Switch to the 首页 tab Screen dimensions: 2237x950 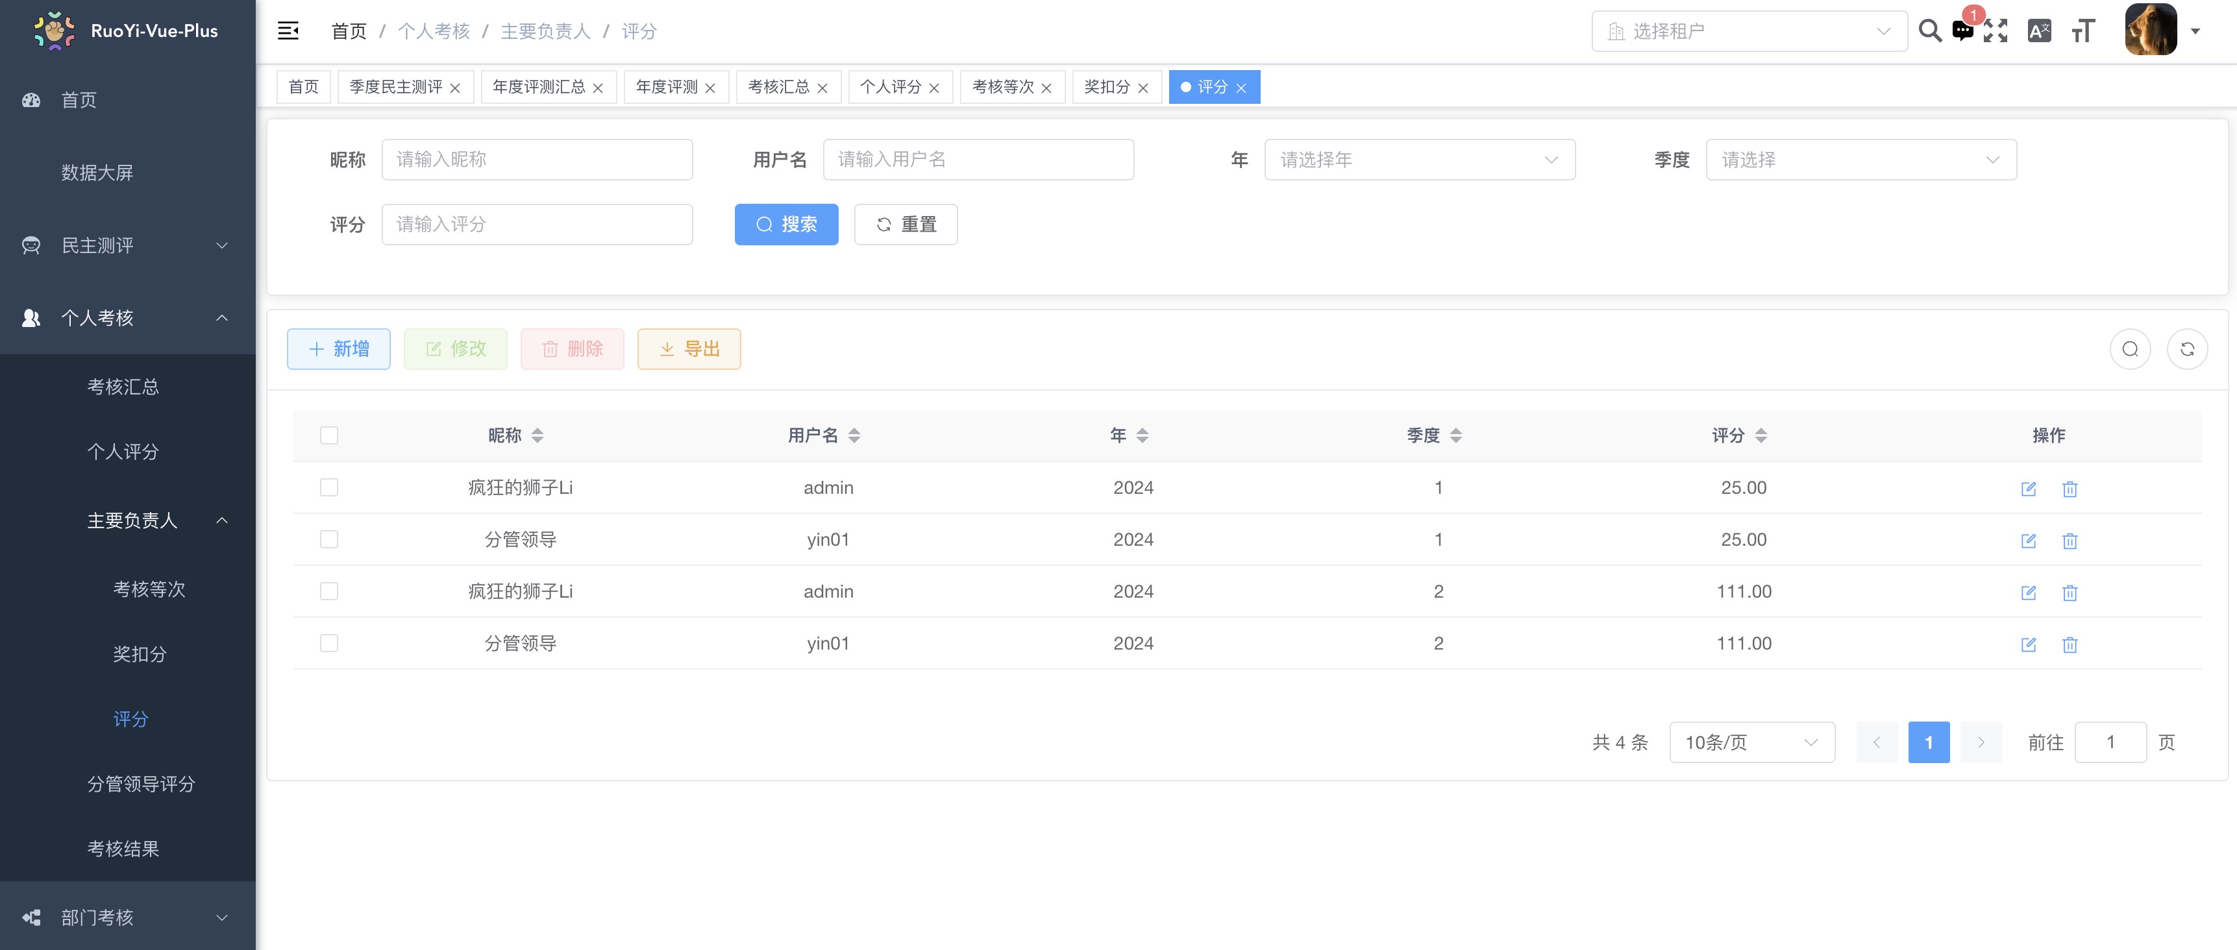tap(304, 87)
